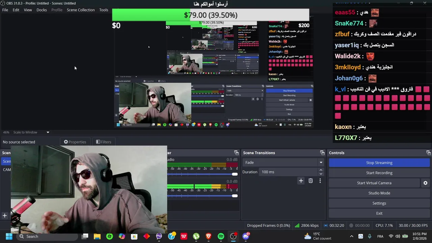Open Copilot from the taskbar
Viewport: 432px width, 243px height.
pyautogui.click(x=122, y=237)
